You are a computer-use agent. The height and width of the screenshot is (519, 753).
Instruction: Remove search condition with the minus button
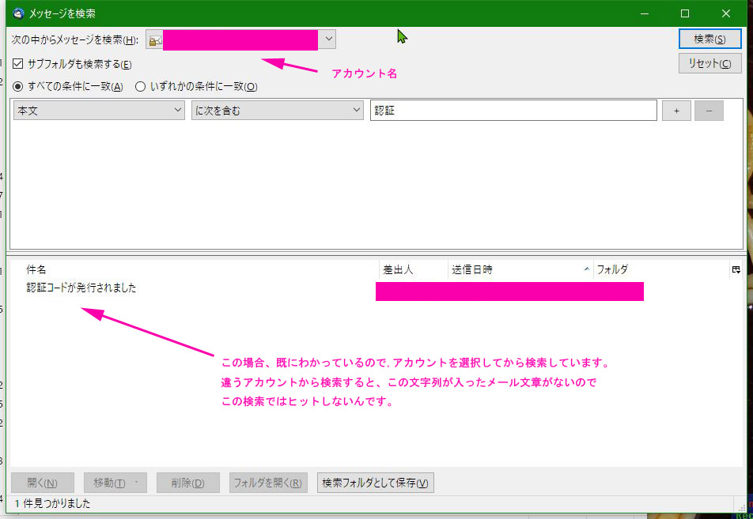pyautogui.click(x=709, y=111)
